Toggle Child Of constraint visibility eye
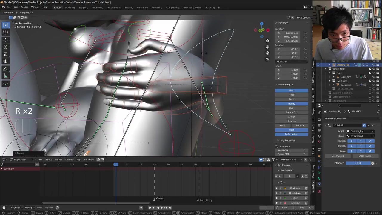The width and height of the screenshot is (382, 215). [364, 125]
